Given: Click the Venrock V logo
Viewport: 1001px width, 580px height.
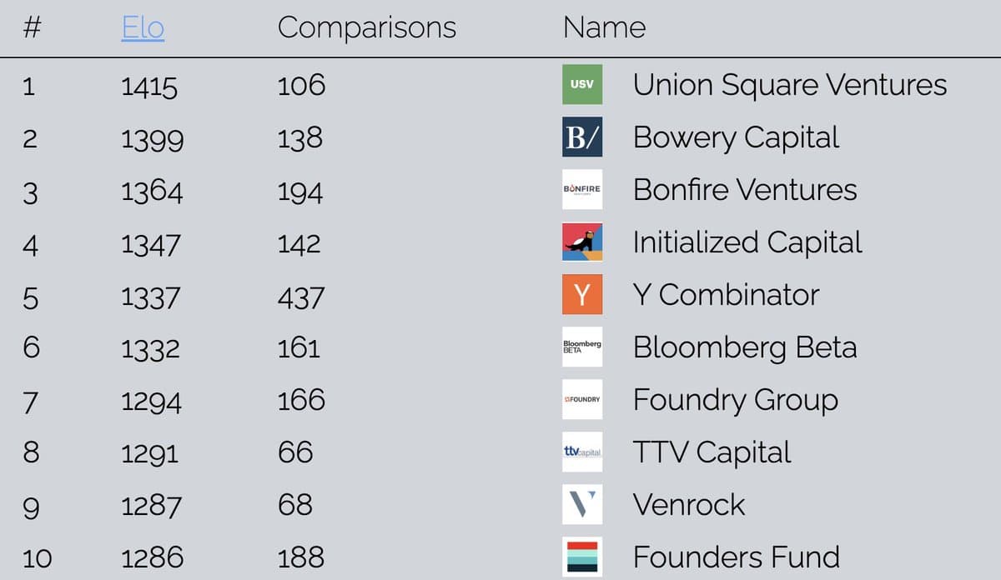Looking at the screenshot, I should [582, 504].
